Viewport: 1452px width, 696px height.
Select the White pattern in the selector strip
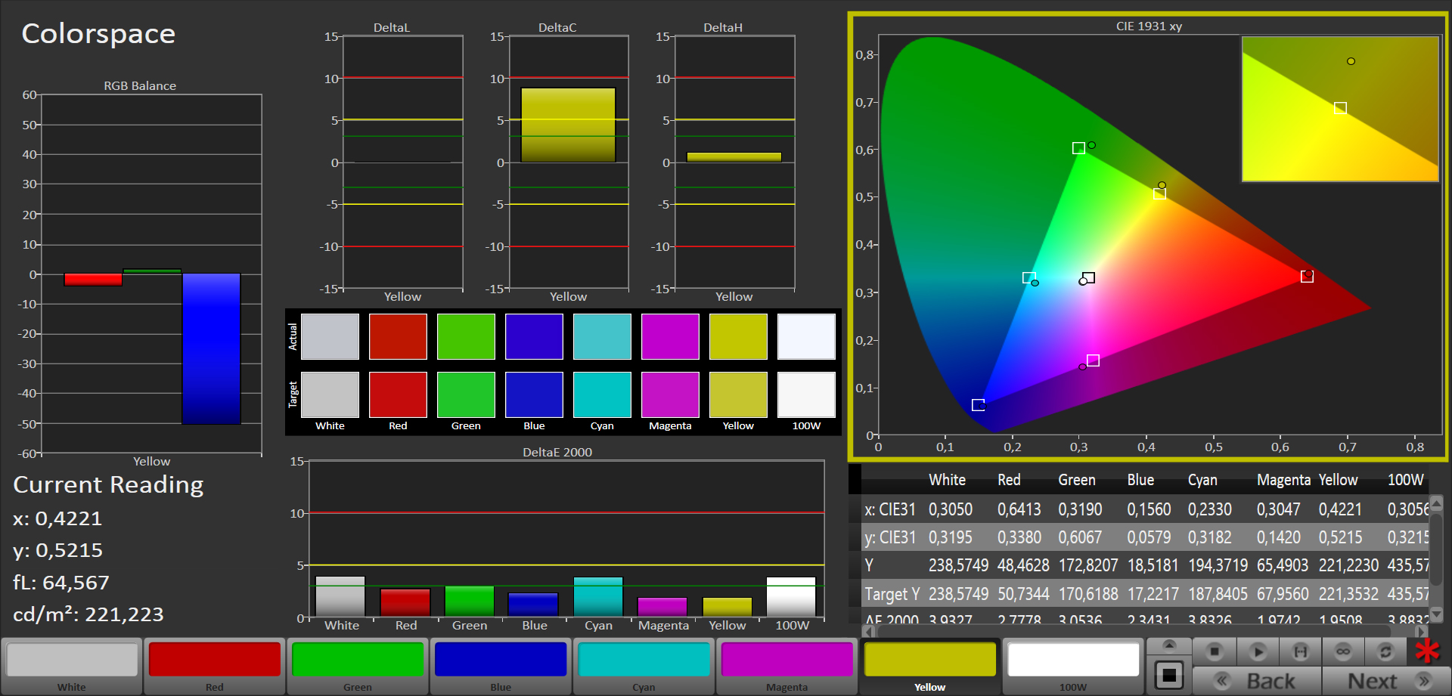click(x=72, y=666)
